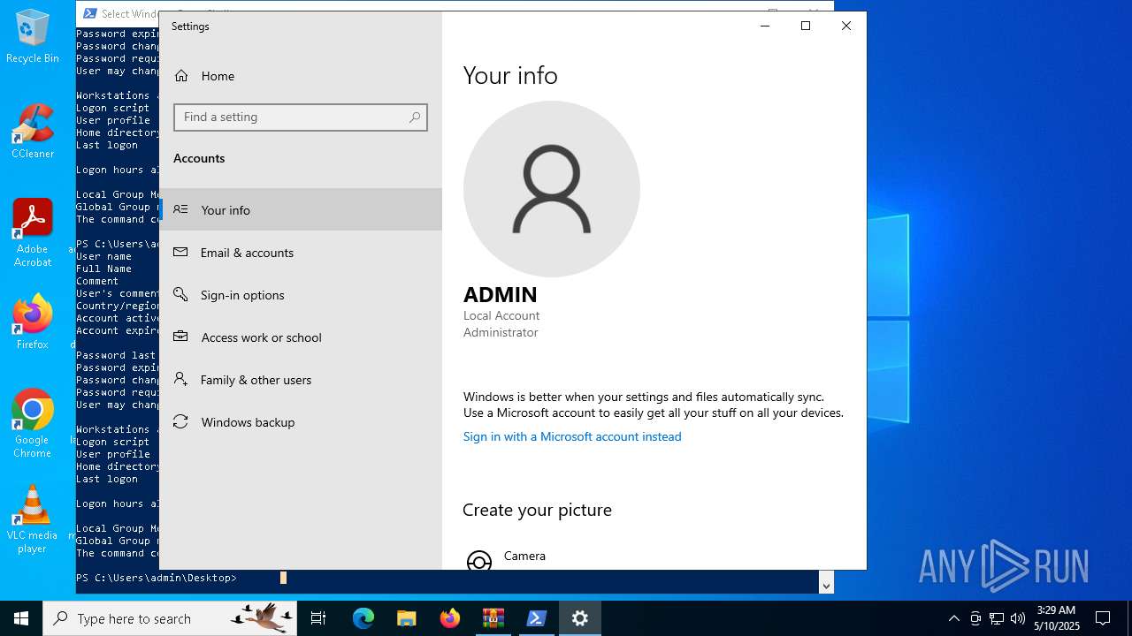Click the Family & other users person icon

[180, 379]
